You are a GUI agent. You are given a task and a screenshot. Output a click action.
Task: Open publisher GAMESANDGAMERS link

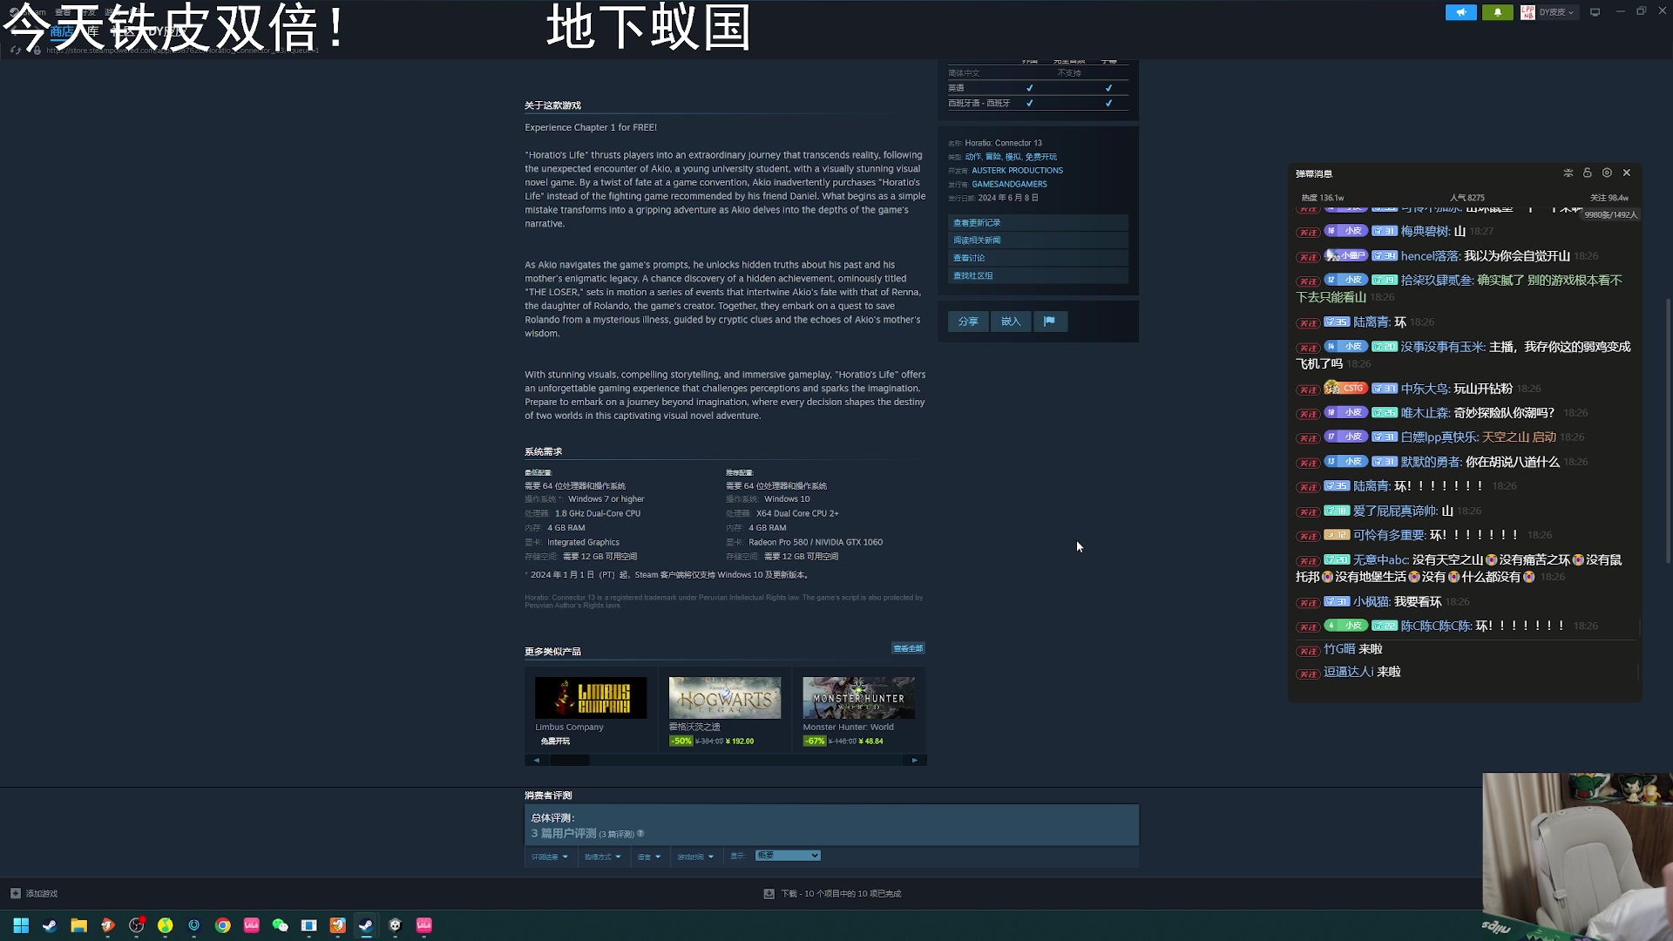click(1009, 185)
